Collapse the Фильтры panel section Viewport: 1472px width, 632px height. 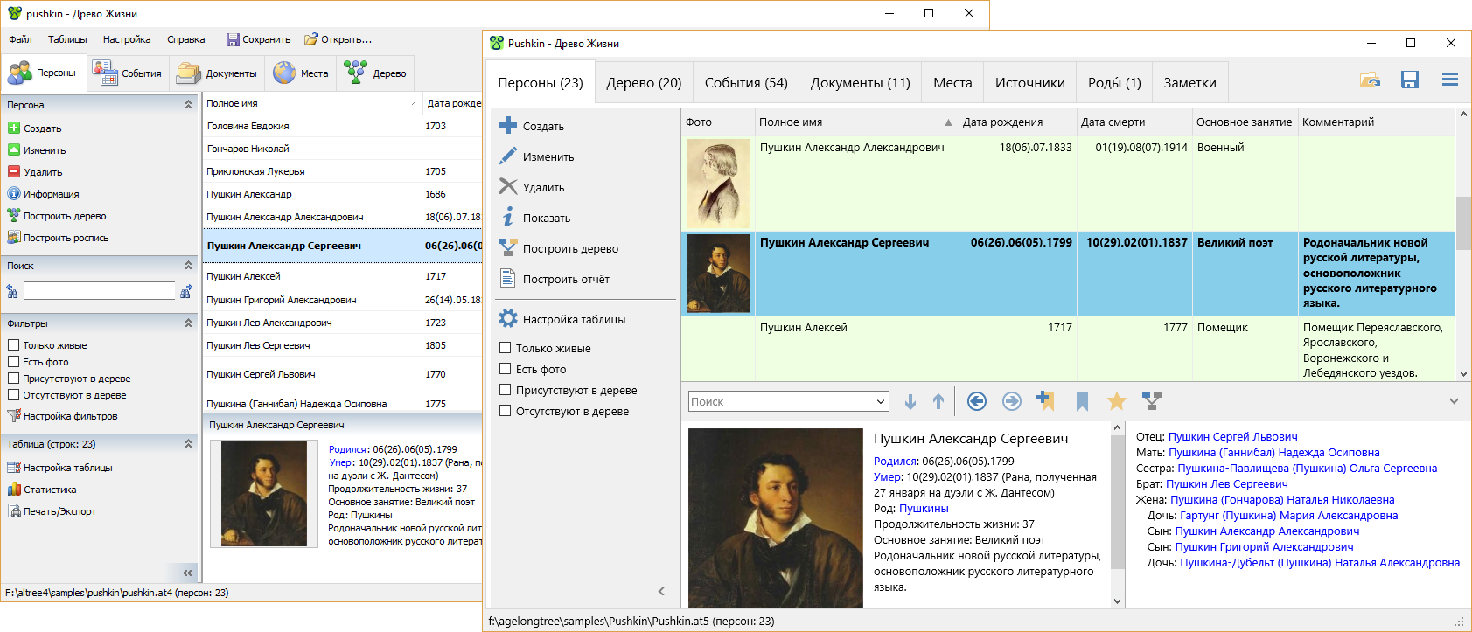click(x=188, y=323)
